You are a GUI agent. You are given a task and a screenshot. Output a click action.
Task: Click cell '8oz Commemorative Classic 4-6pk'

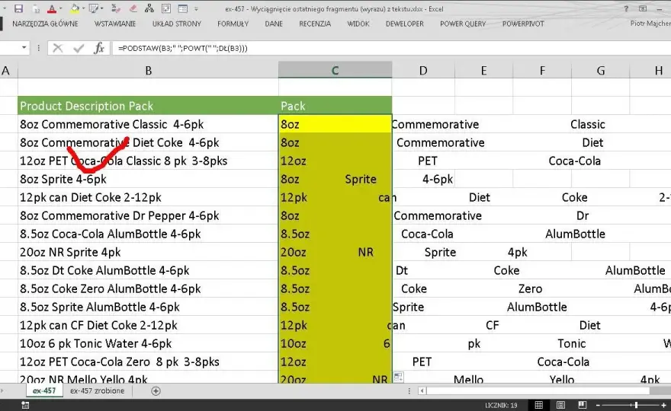(148, 124)
